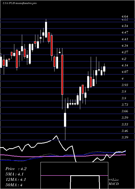Viewport: 135px width, 189px height.
Task: Click the 4.07 price axis label
Action: (125, 72)
